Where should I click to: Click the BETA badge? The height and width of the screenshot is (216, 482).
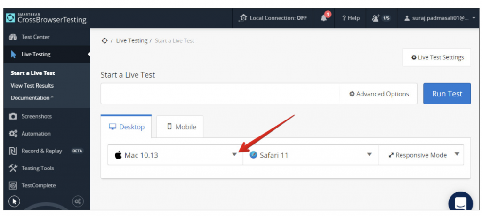[77, 151]
